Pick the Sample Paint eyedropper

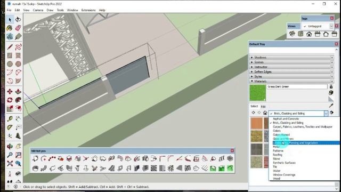tap(331, 106)
